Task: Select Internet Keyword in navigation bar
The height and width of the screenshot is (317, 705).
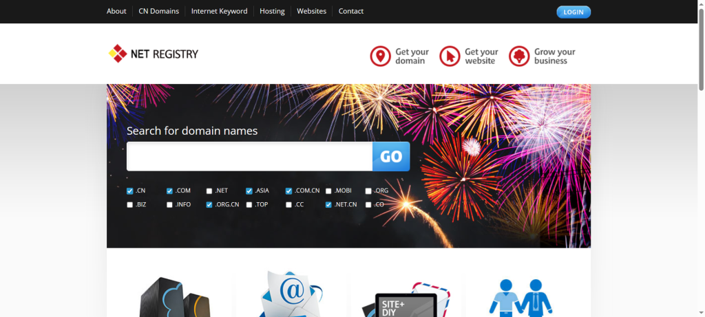Action: [219, 11]
